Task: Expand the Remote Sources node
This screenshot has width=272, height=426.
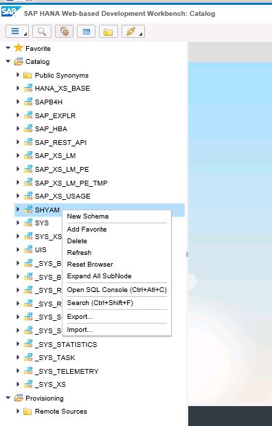Action: (x=18, y=411)
